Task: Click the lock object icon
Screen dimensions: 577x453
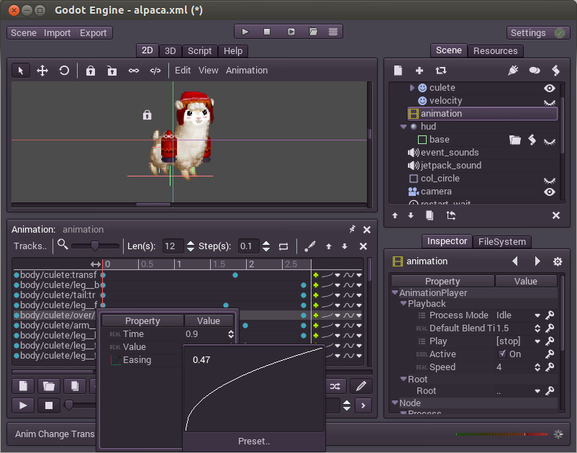Action: (90, 71)
